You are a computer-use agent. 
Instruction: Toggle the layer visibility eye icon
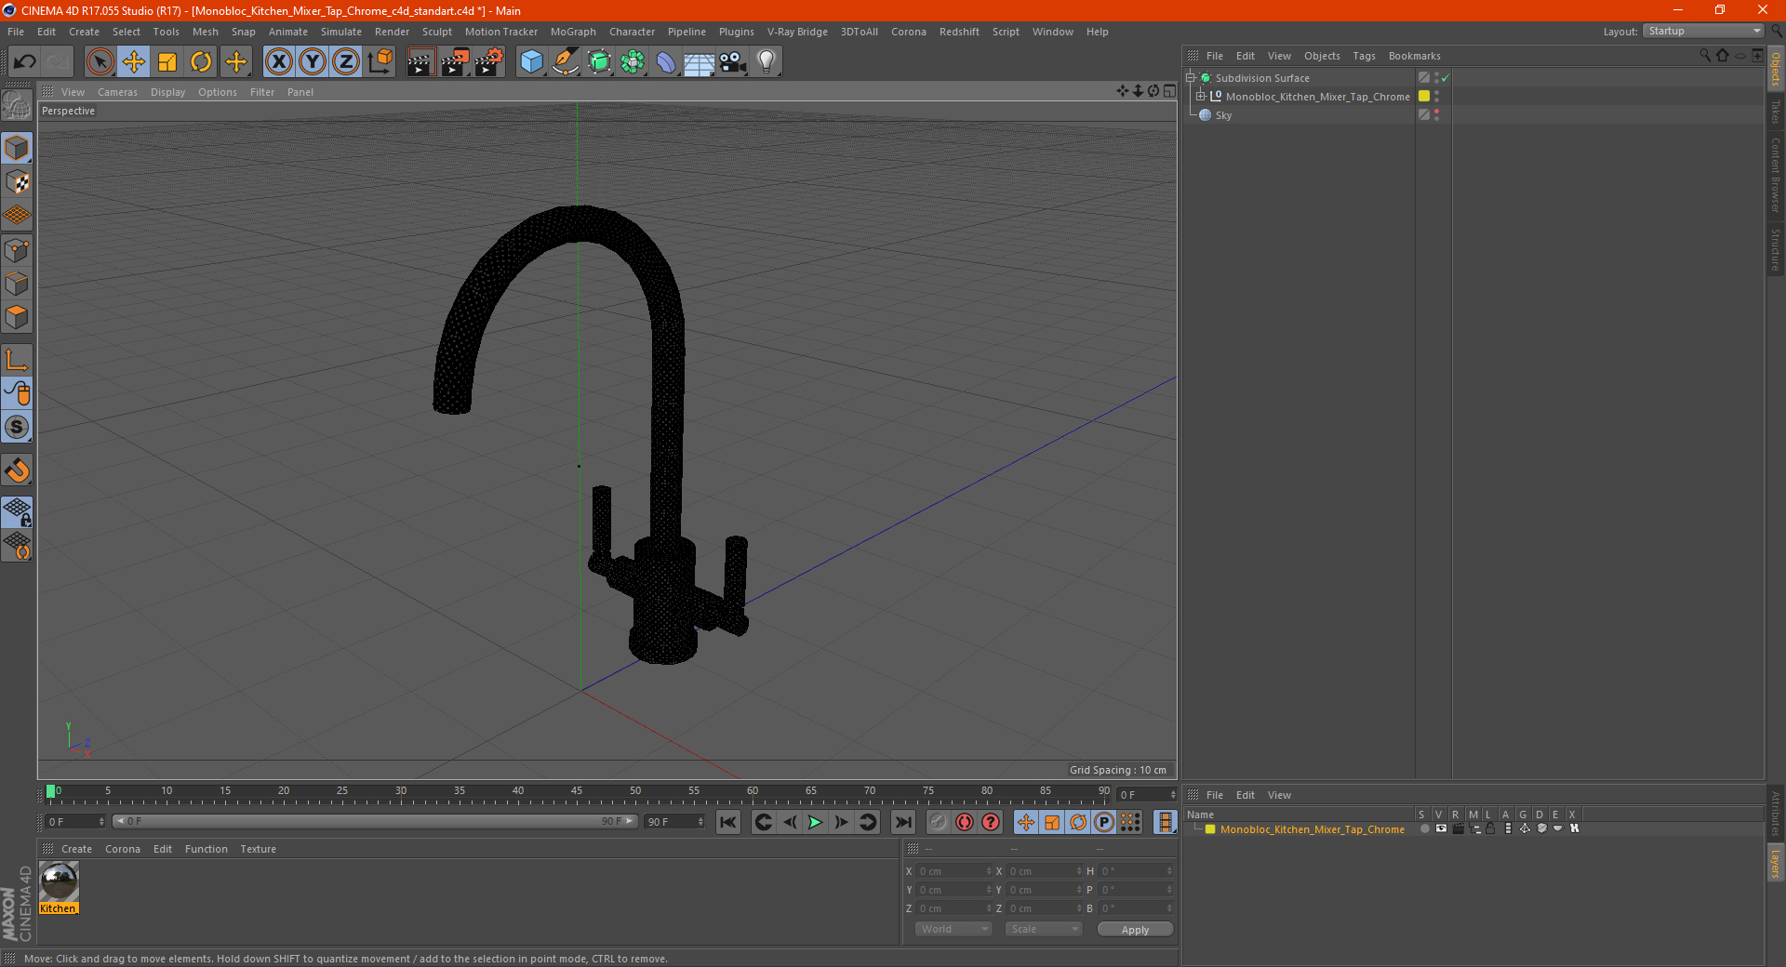pos(1441,828)
